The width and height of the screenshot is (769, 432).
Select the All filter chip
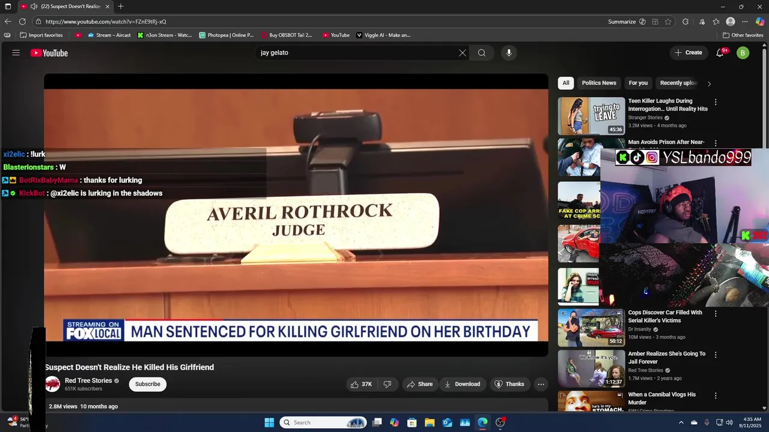click(x=566, y=83)
